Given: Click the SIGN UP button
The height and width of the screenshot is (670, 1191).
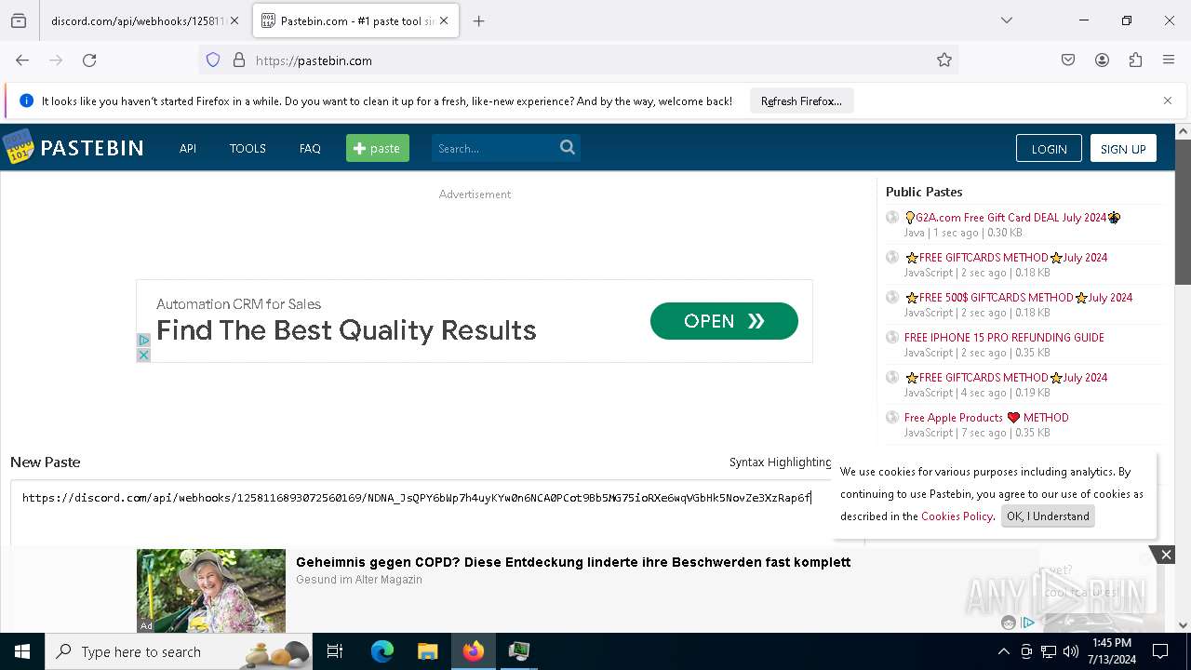Looking at the screenshot, I should 1123,149.
